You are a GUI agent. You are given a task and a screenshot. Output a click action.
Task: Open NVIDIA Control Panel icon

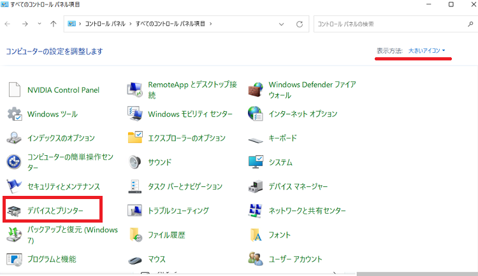coord(14,90)
